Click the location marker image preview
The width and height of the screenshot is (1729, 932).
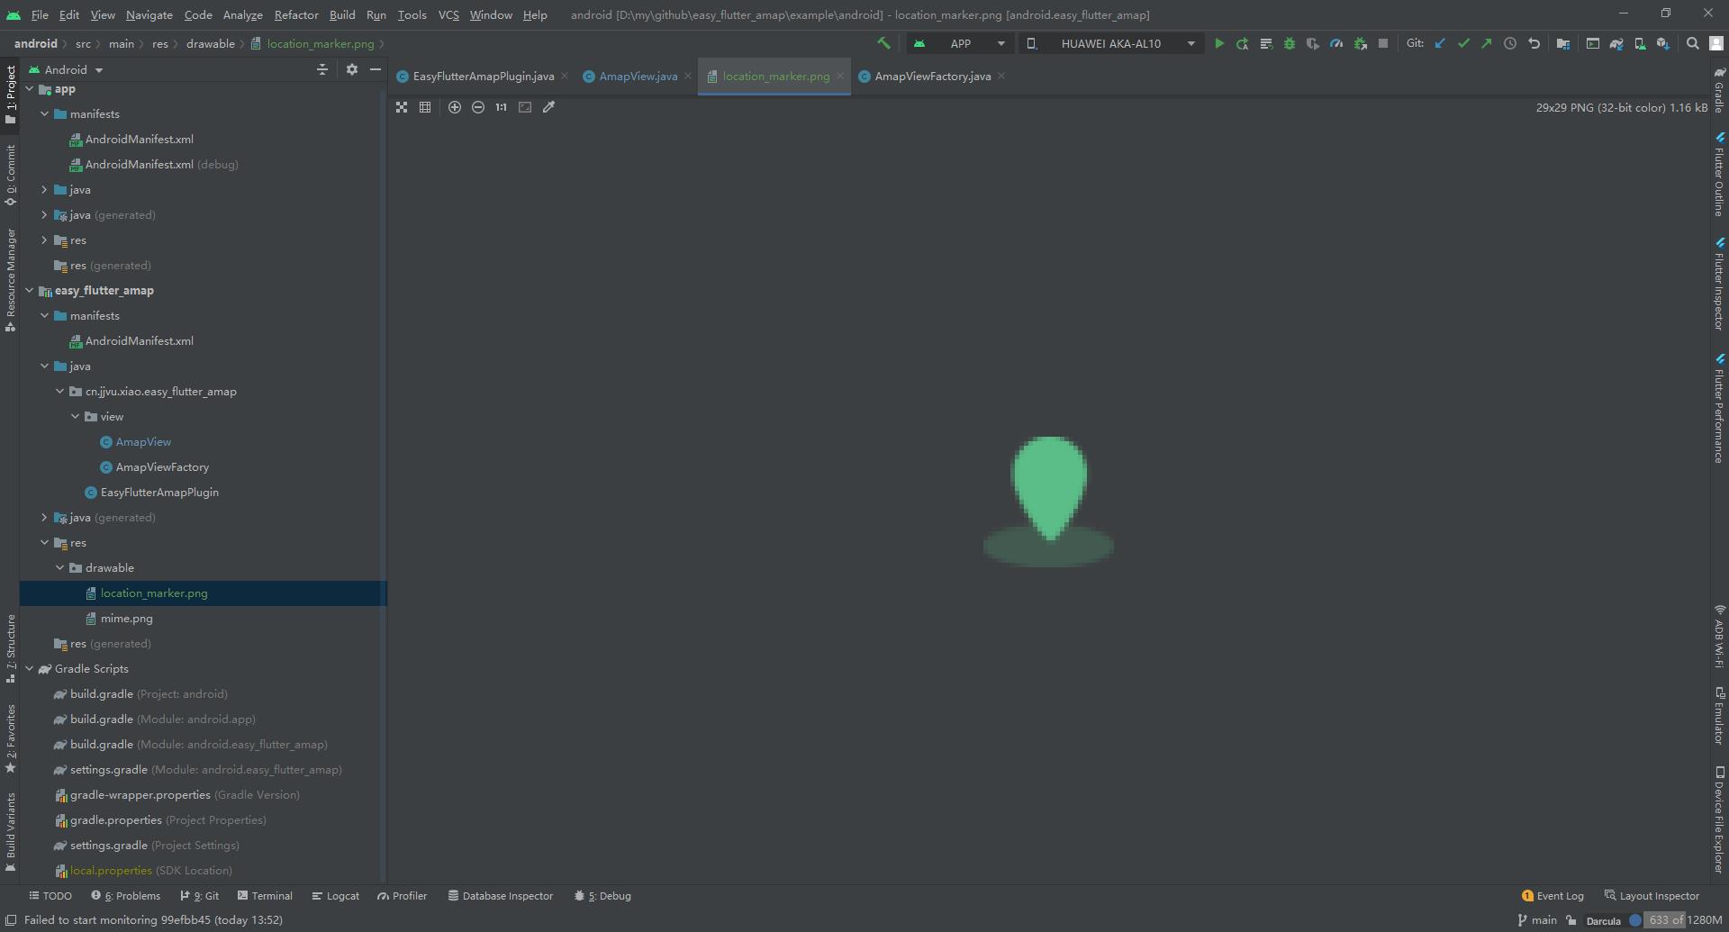point(1048,502)
